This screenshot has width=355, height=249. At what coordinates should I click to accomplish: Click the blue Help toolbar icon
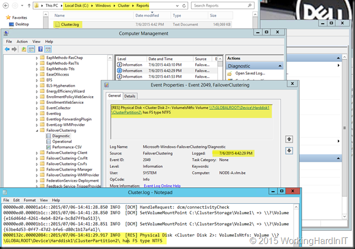[41, 49]
